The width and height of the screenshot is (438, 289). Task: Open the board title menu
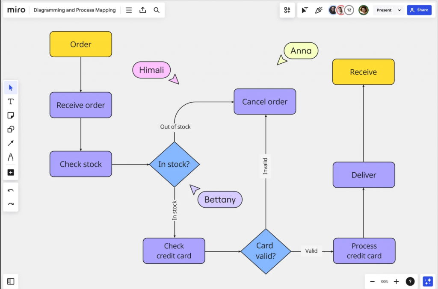coord(74,9)
